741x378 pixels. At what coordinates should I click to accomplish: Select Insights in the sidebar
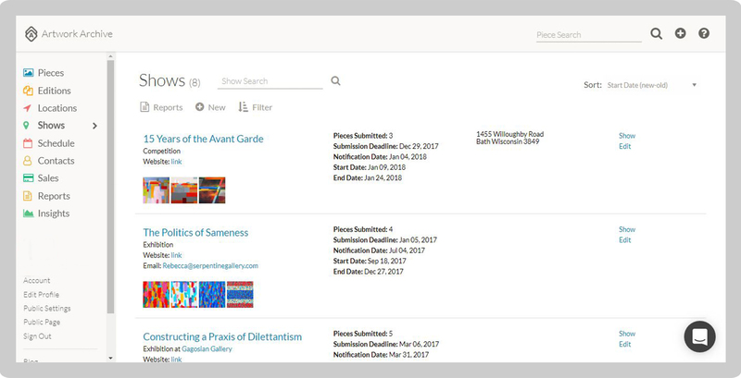(55, 213)
